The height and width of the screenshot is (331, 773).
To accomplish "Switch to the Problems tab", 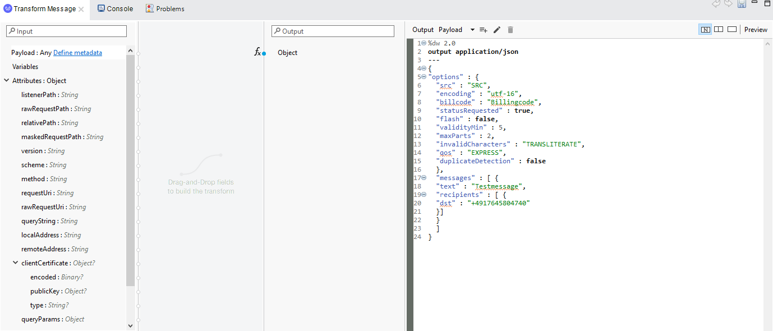I will (165, 8).
